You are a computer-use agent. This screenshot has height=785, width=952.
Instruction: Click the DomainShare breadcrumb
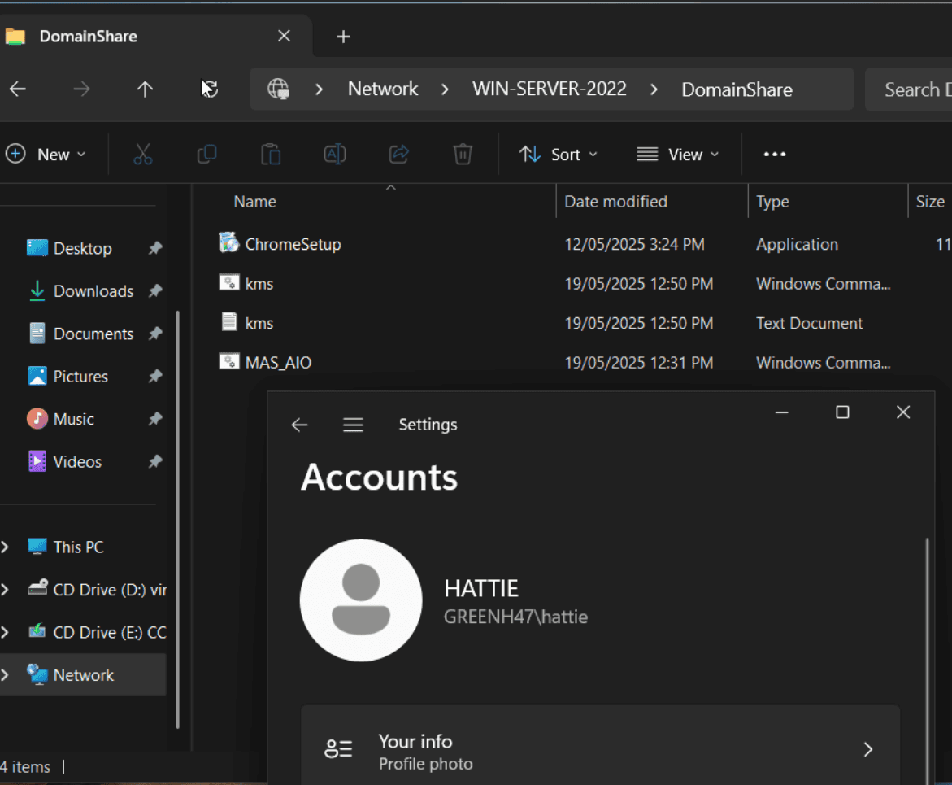coord(737,90)
